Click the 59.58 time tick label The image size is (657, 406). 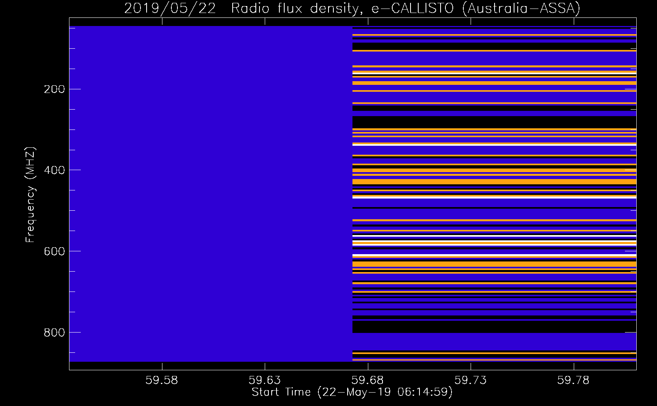tap(162, 380)
